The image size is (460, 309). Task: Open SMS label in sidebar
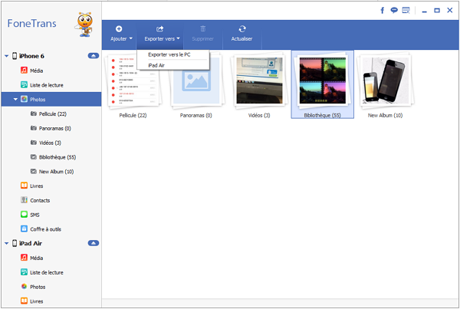point(34,215)
